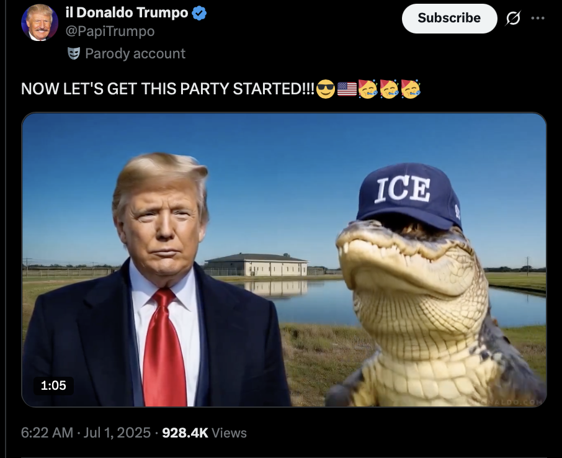
Task: Open the il Donaldo Trumpo display name
Action: pos(127,13)
